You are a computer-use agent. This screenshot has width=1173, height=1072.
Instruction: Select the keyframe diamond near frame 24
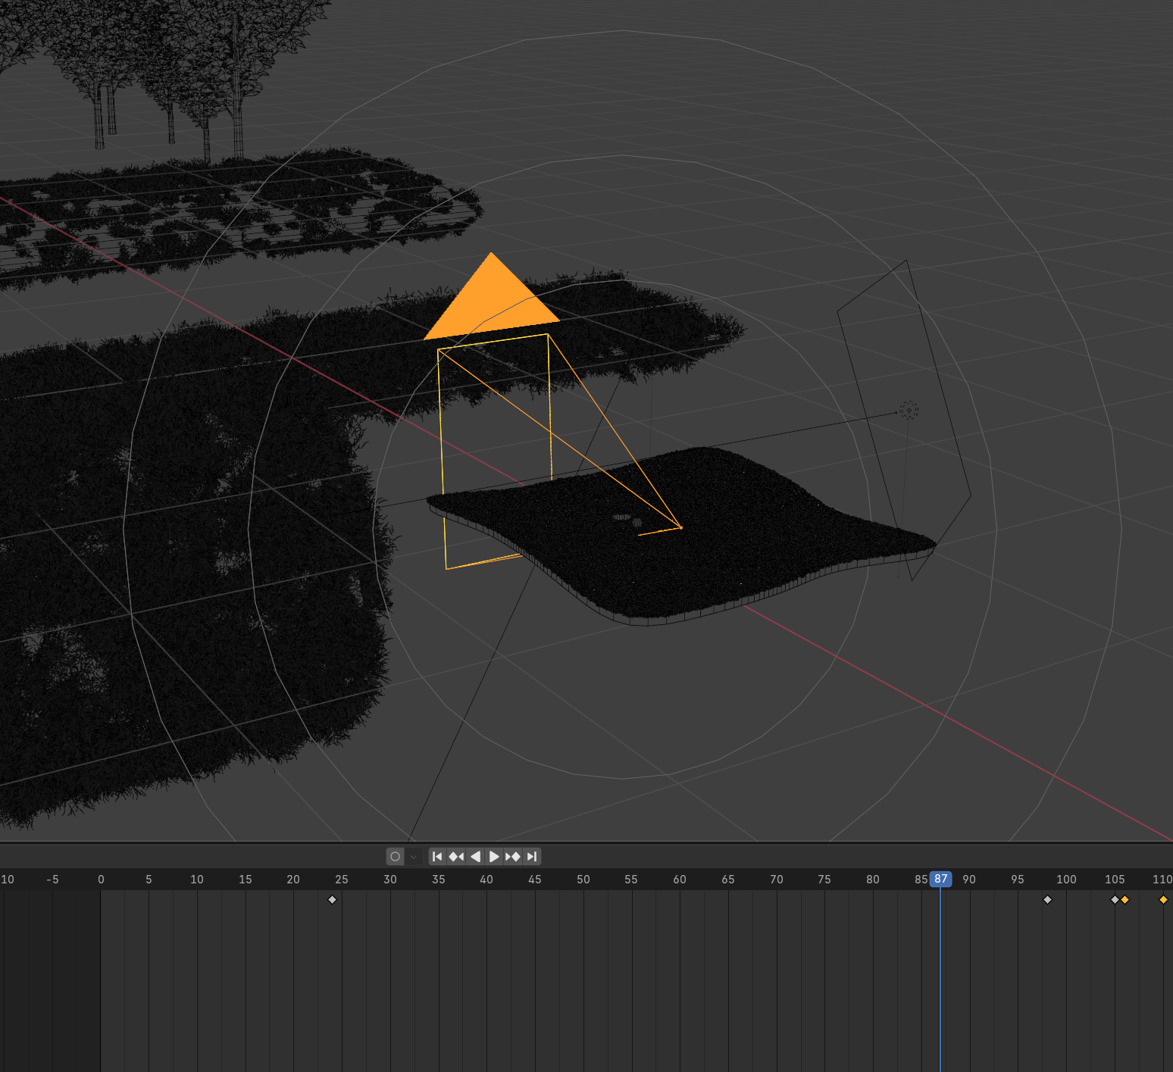332,899
